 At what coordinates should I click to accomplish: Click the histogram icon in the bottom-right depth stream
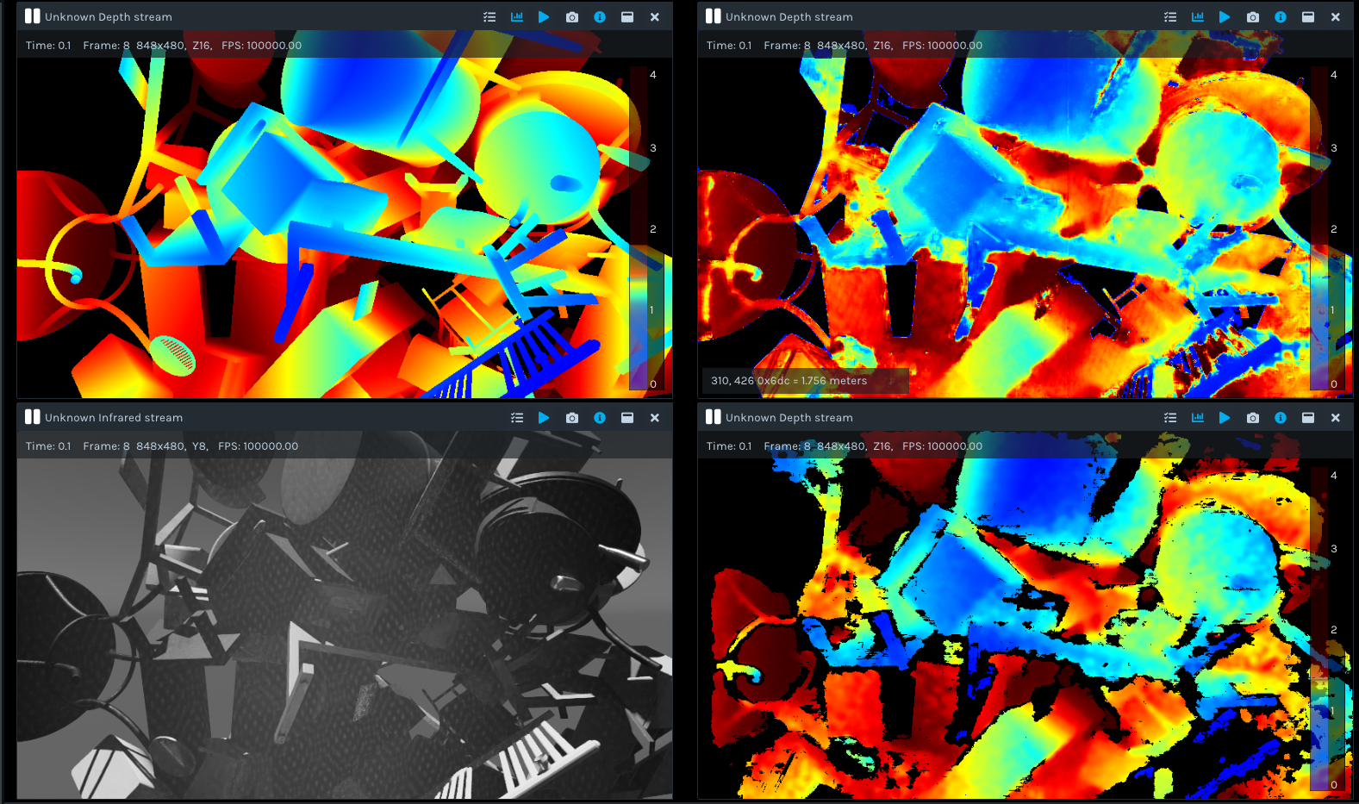tap(1198, 418)
